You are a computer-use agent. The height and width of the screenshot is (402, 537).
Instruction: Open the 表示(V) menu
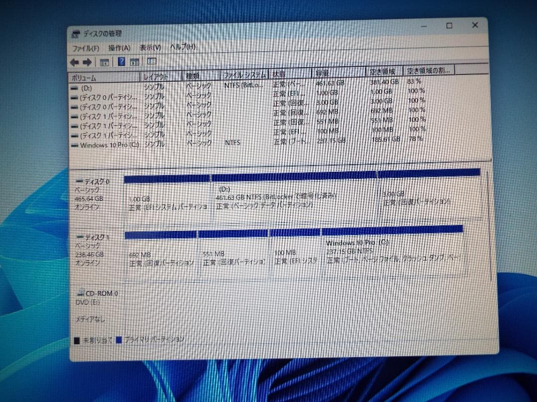(150, 47)
